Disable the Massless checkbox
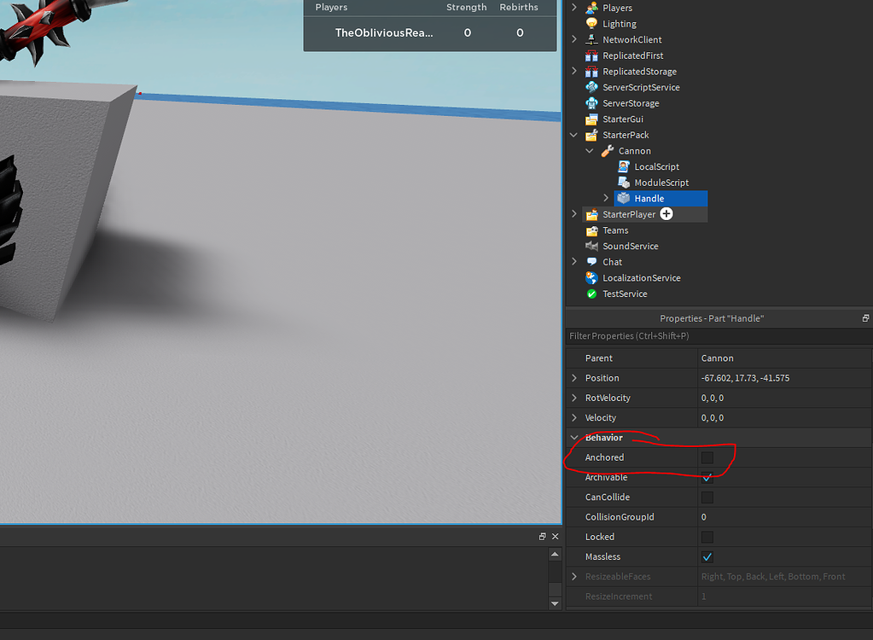This screenshot has height=640, width=873. (707, 556)
